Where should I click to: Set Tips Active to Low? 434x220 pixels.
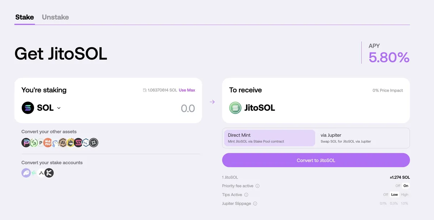click(395, 195)
